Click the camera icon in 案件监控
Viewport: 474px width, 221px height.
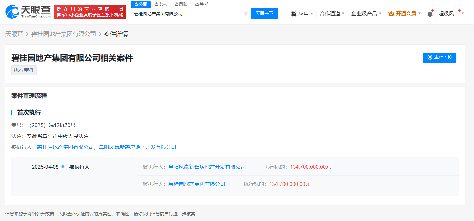click(x=430, y=58)
